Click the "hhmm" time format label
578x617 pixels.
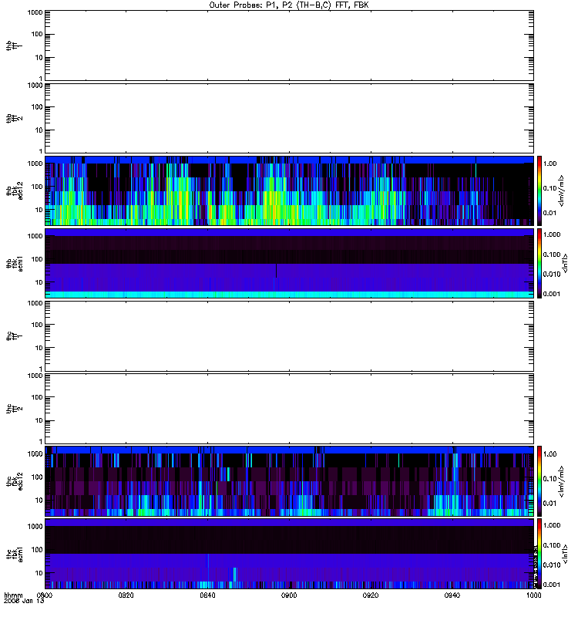(x=13, y=595)
